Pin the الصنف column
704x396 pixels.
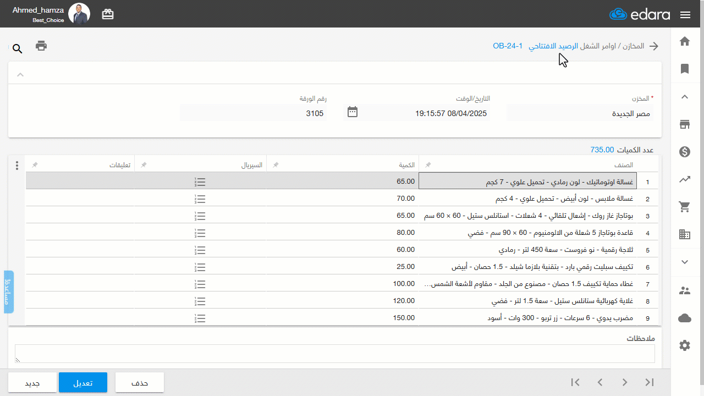[428, 165]
